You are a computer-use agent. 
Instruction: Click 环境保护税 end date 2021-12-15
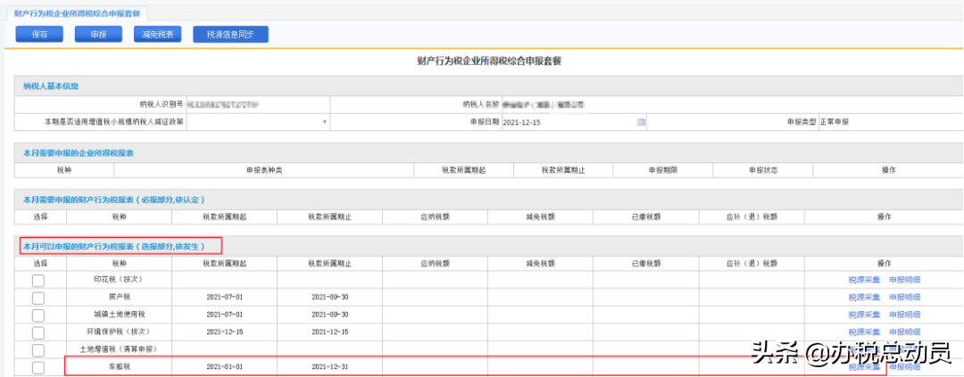tap(329, 332)
